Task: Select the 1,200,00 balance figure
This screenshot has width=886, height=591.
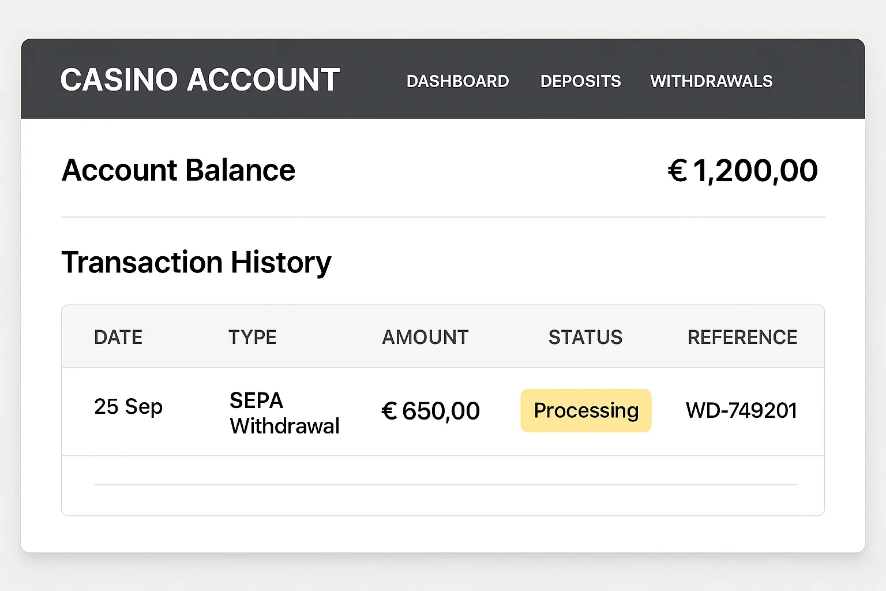Action: point(755,171)
